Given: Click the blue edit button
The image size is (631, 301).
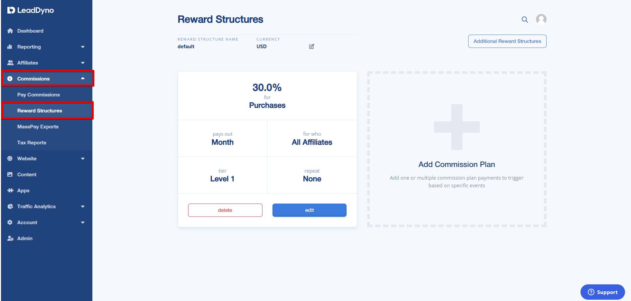Looking at the screenshot, I should click(x=309, y=210).
